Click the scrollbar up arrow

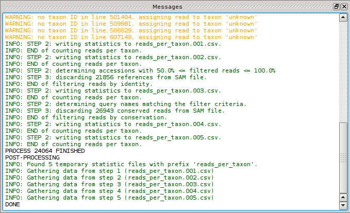pyautogui.click(x=343, y=17)
